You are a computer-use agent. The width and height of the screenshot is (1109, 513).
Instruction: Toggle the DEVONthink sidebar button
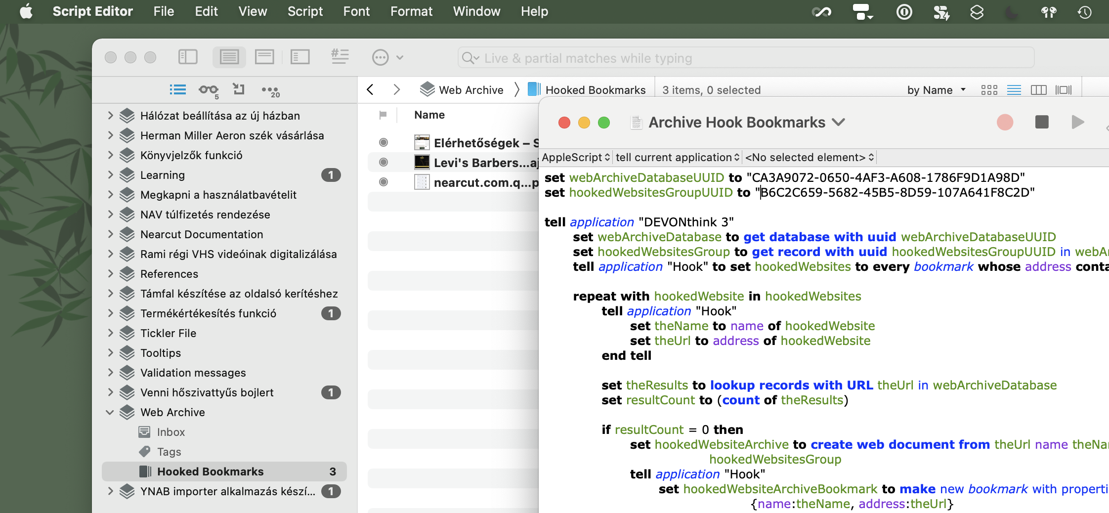point(187,57)
